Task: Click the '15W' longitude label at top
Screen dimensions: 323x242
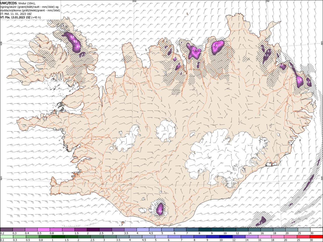Action: point(267,1)
